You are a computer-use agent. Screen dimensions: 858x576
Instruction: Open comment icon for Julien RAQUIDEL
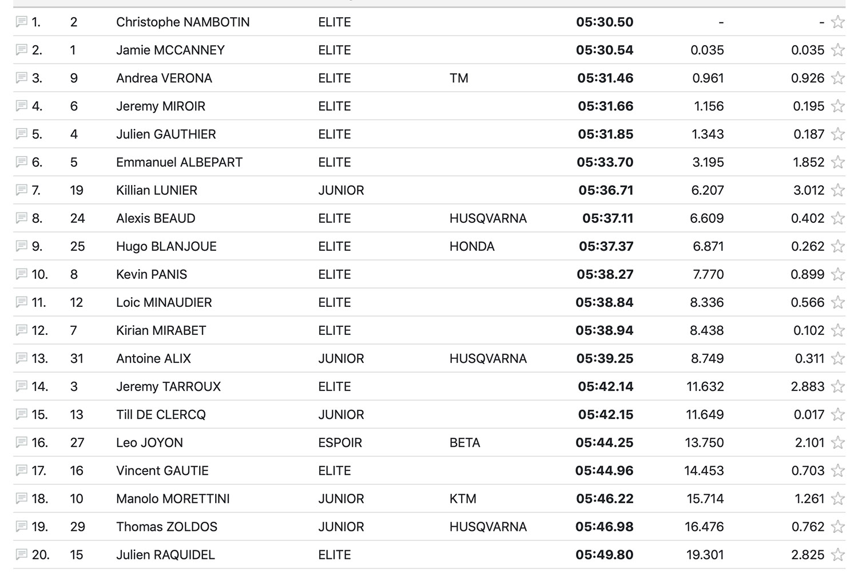click(22, 554)
